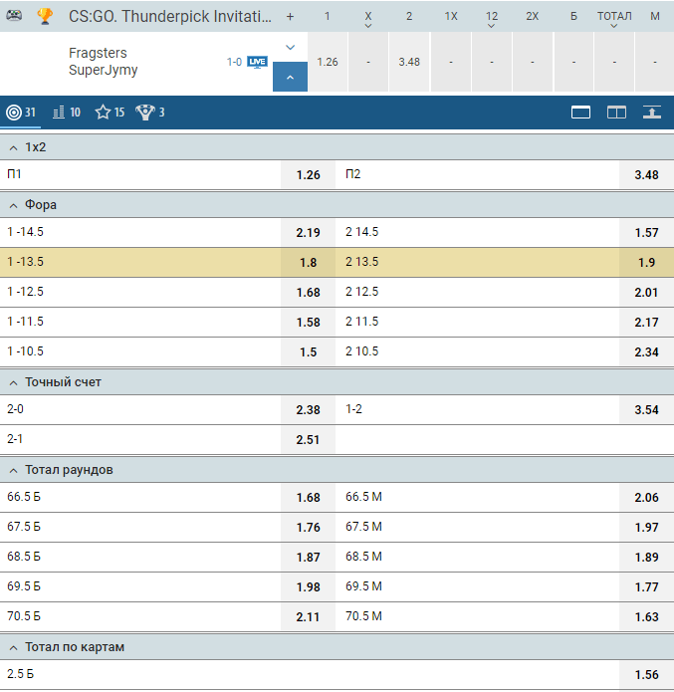Switch to single column layout icon
The height and width of the screenshot is (692, 674).
point(580,113)
